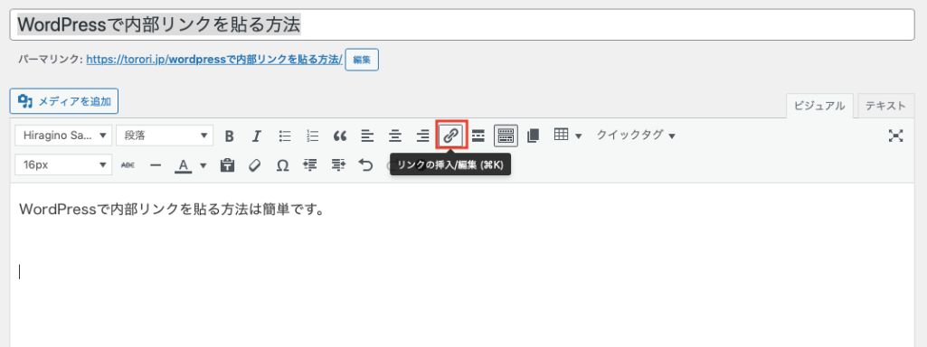Click the 編集 permalink button

click(362, 60)
